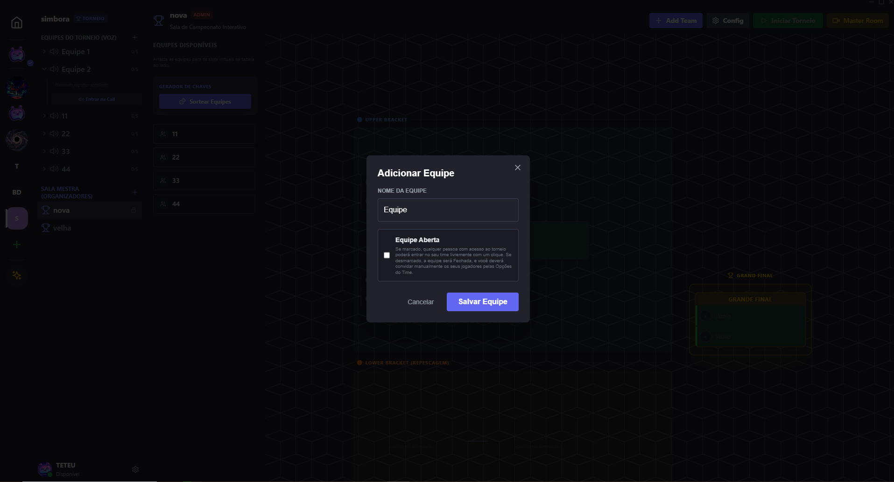Select the BD server icon
The height and width of the screenshot is (482, 894).
[x=17, y=192]
